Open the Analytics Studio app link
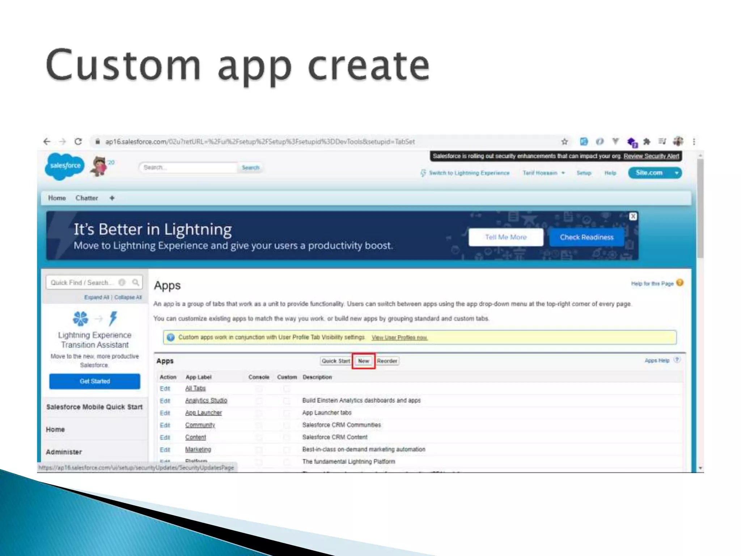The width and height of the screenshot is (741, 556). click(206, 400)
